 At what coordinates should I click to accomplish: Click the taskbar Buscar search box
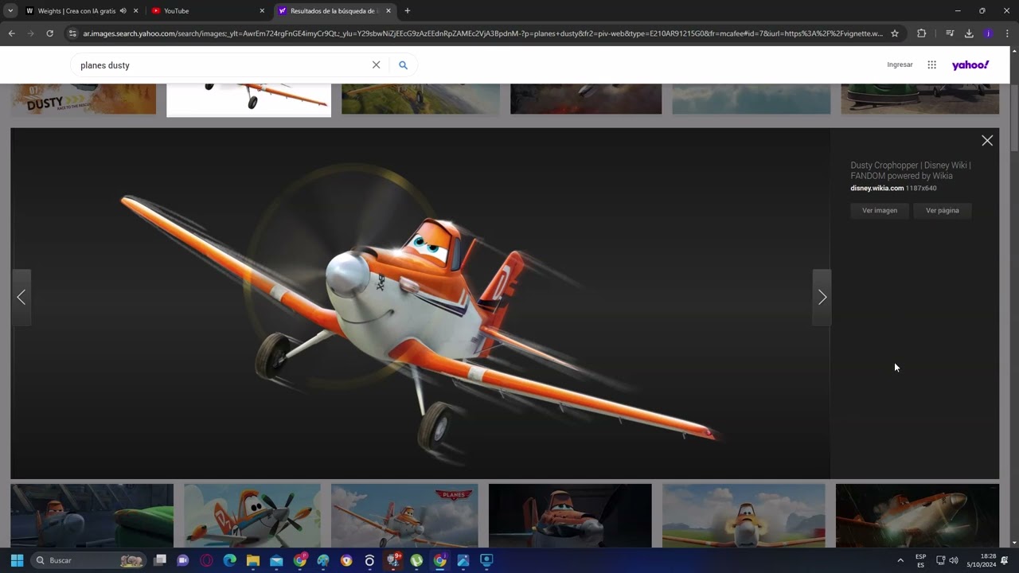[88, 560]
